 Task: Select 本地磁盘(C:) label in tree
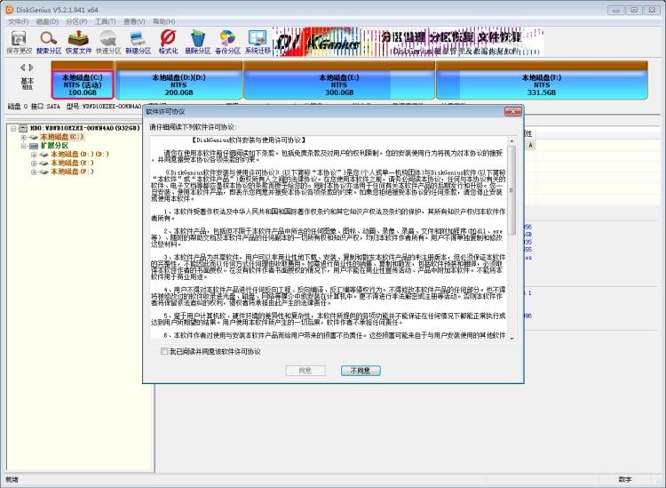62,137
